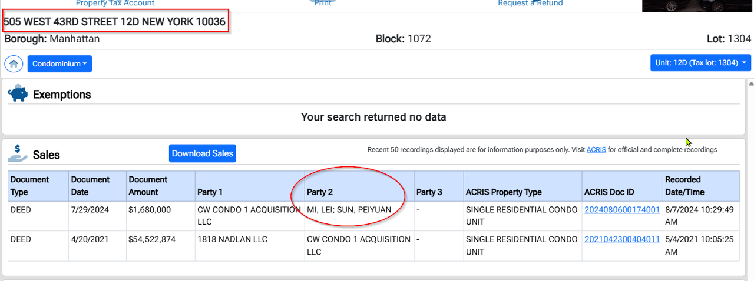Screen dimensions: 754x281
Task: Click the Document Amount column header
Action: pos(148,186)
